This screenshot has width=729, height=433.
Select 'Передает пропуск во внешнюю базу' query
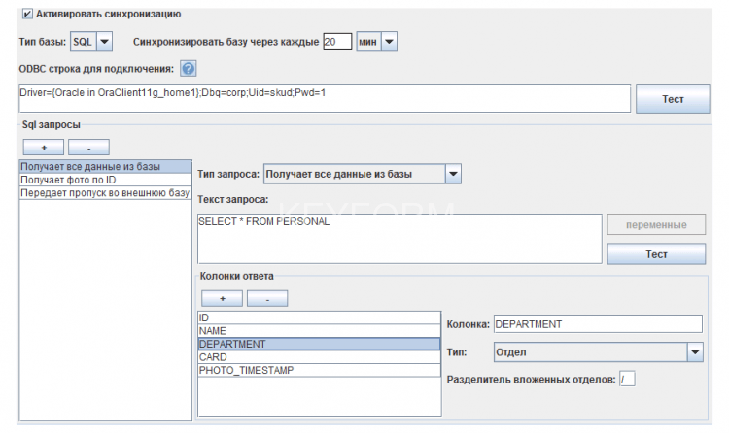click(x=104, y=193)
